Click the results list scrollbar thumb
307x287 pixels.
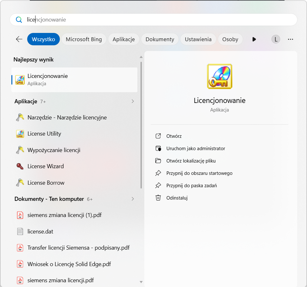141,125
